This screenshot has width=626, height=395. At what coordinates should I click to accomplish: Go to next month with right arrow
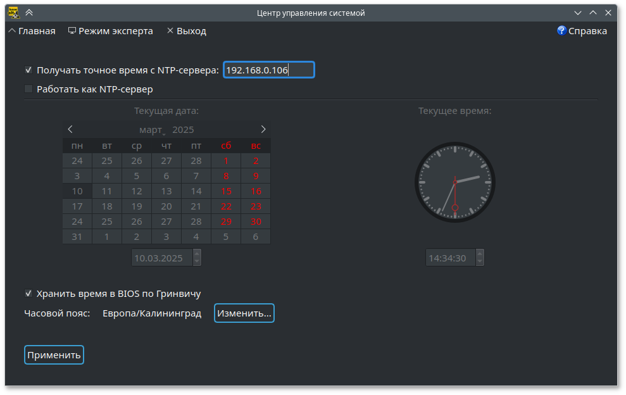point(263,129)
